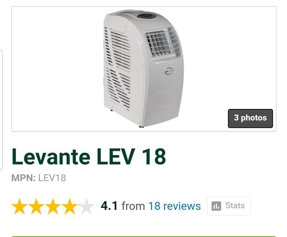Click the front air vent grille in the photo
Screen dimensions: 287x237
tap(162, 43)
